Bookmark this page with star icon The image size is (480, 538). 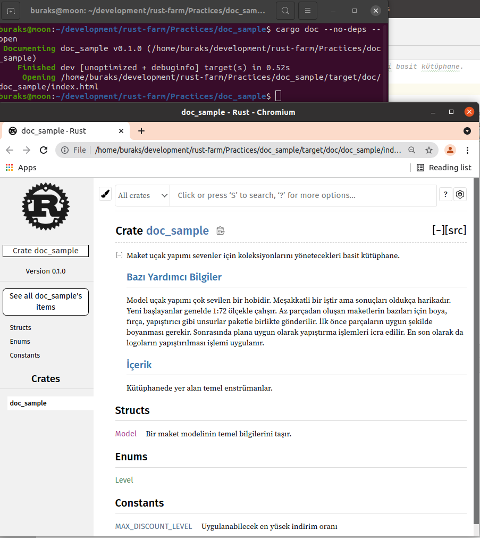click(428, 150)
